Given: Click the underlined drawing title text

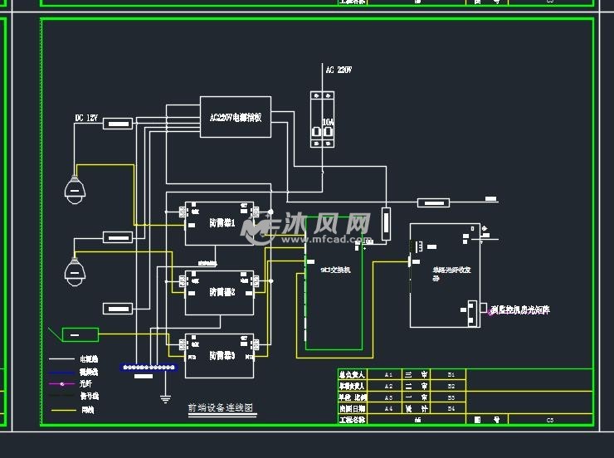Looking at the screenshot, I should pyautogui.click(x=219, y=408).
